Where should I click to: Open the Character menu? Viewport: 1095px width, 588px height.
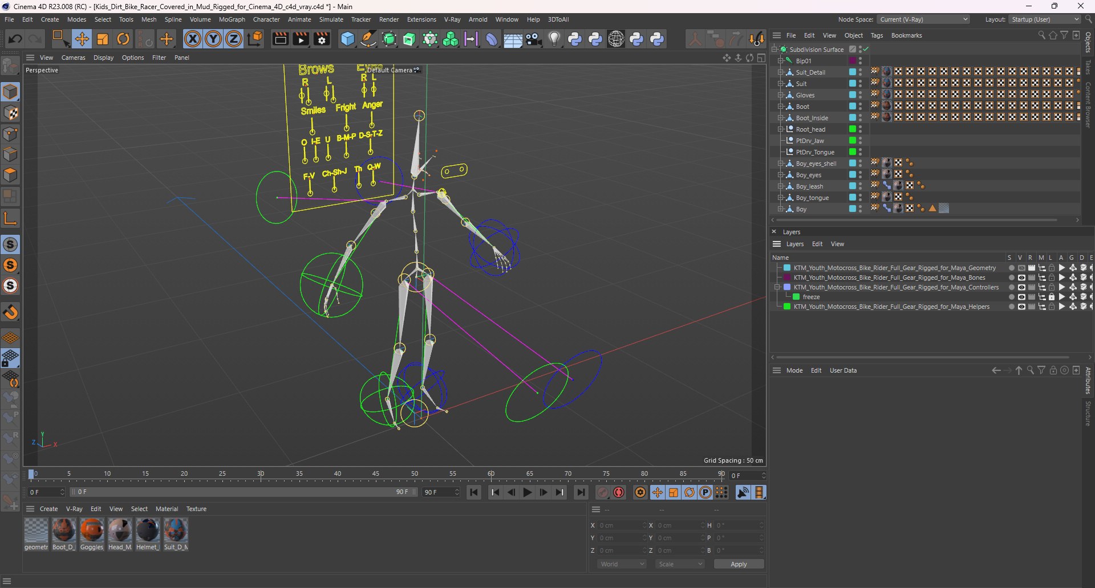pyautogui.click(x=266, y=19)
